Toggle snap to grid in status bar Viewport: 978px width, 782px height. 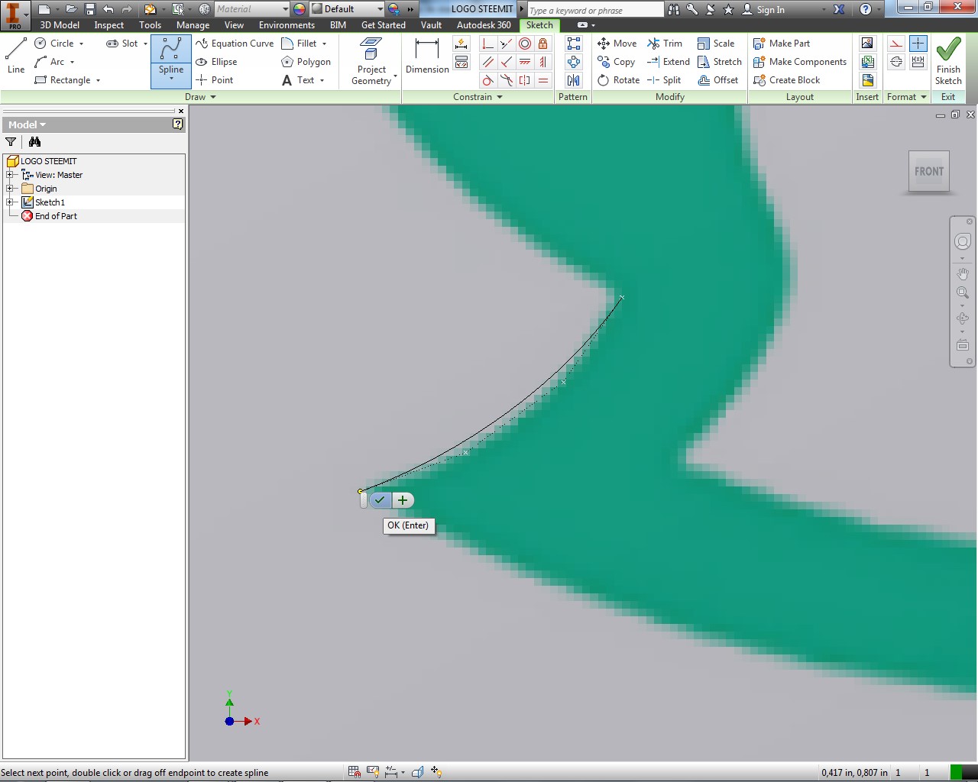(x=354, y=772)
